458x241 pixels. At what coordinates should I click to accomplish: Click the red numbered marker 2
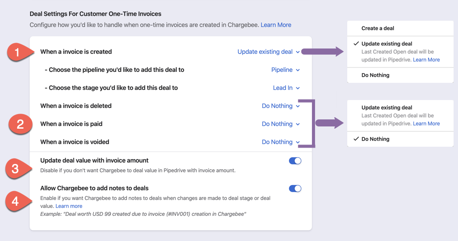tap(20, 124)
